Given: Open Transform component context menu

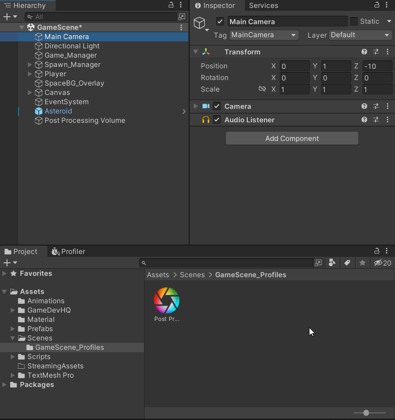Looking at the screenshot, I should pyautogui.click(x=388, y=52).
